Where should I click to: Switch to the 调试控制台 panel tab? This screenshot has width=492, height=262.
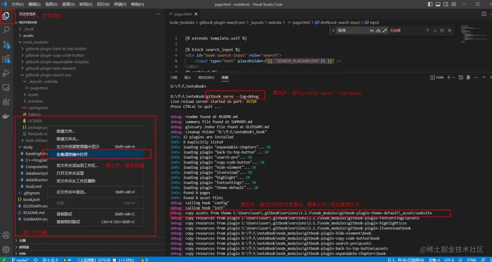(x=206, y=77)
